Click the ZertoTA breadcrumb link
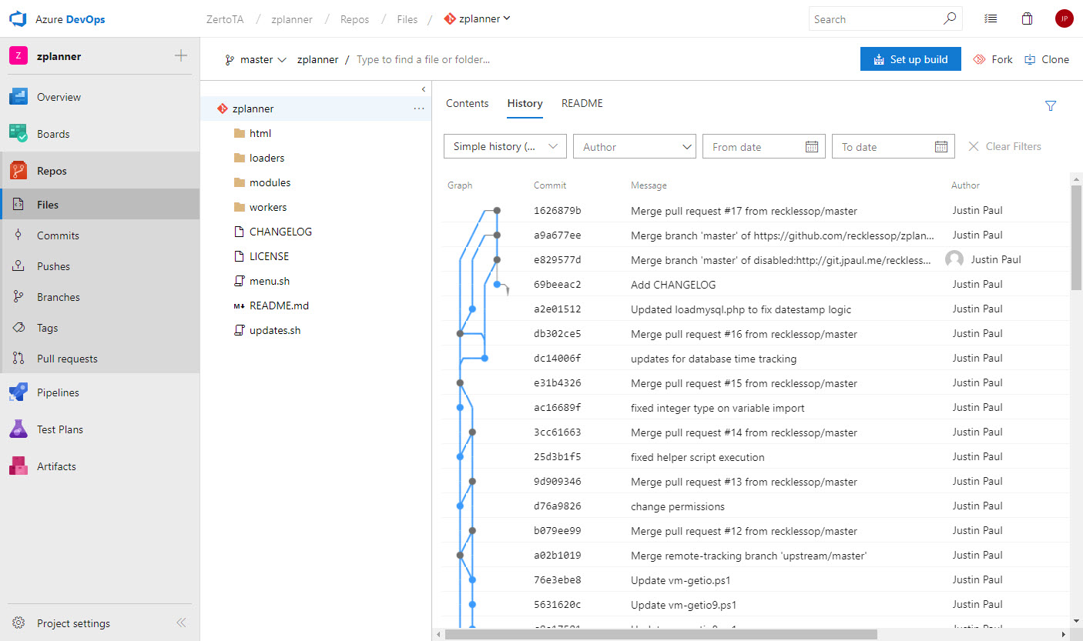Image resolution: width=1083 pixels, height=641 pixels. 225,19
